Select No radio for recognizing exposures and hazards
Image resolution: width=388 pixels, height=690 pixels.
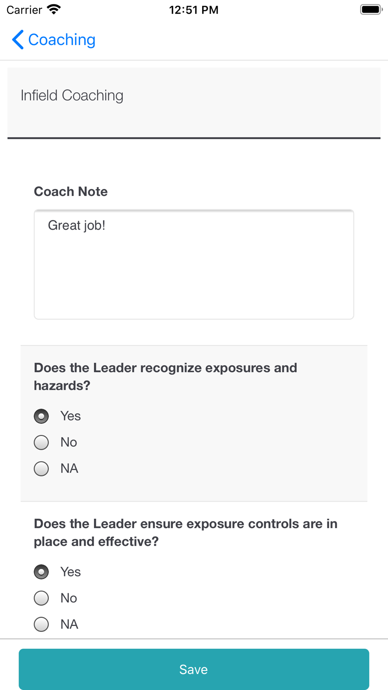pos(42,442)
